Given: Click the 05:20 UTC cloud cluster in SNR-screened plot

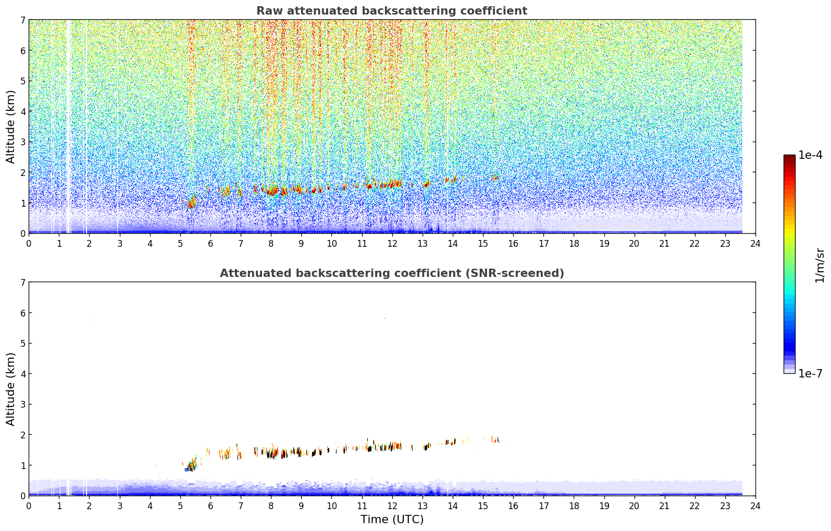Looking at the screenshot, I should pyautogui.click(x=191, y=465).
